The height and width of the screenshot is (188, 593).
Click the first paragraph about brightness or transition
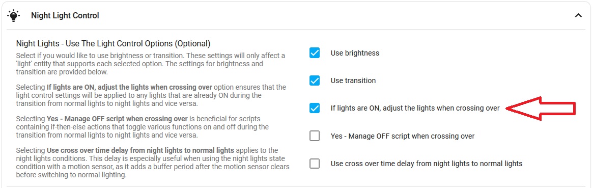pos(151,64)
